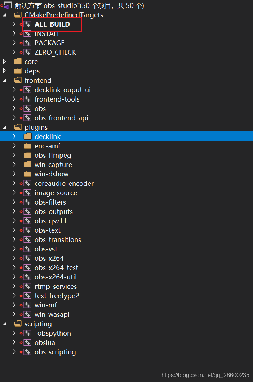The image size is (253, 382).
Task: Select the obs-x264-util project
Action: pyautogui.click(x=56, y=277)
